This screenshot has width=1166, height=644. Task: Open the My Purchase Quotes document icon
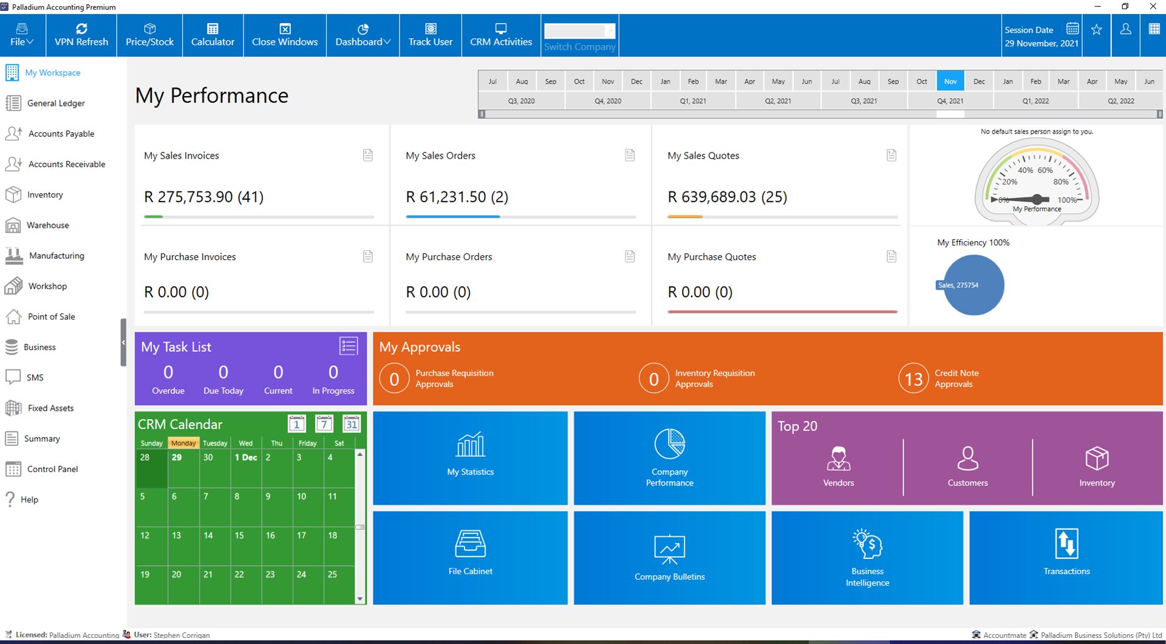[x=892, y=256]
